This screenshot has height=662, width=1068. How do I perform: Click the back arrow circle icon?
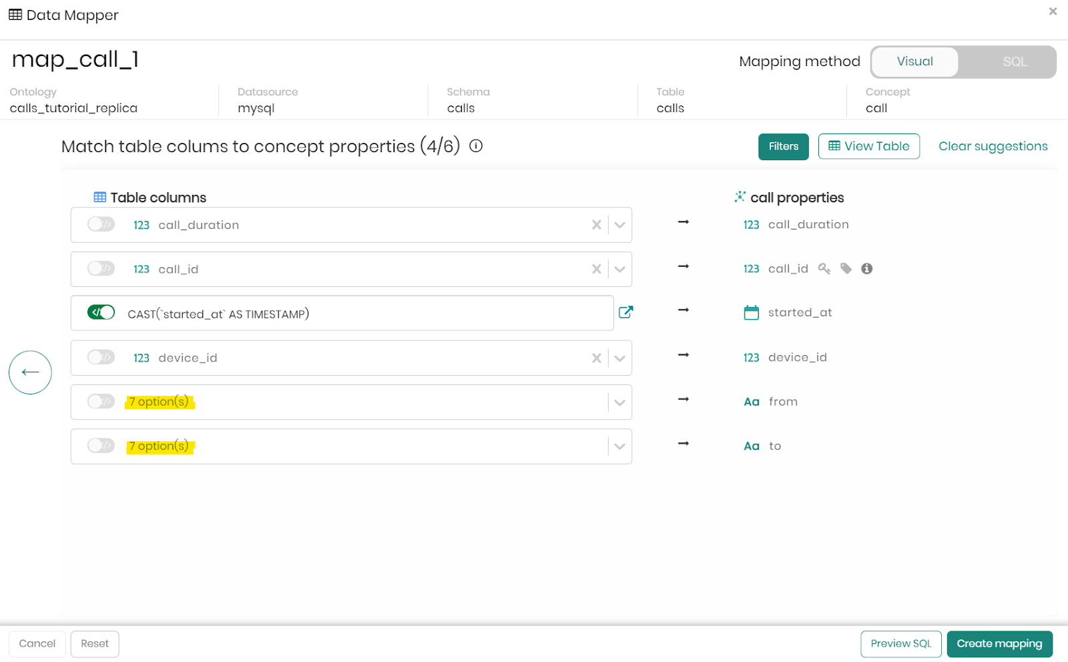pyautogui.click(x=30, y=372)
